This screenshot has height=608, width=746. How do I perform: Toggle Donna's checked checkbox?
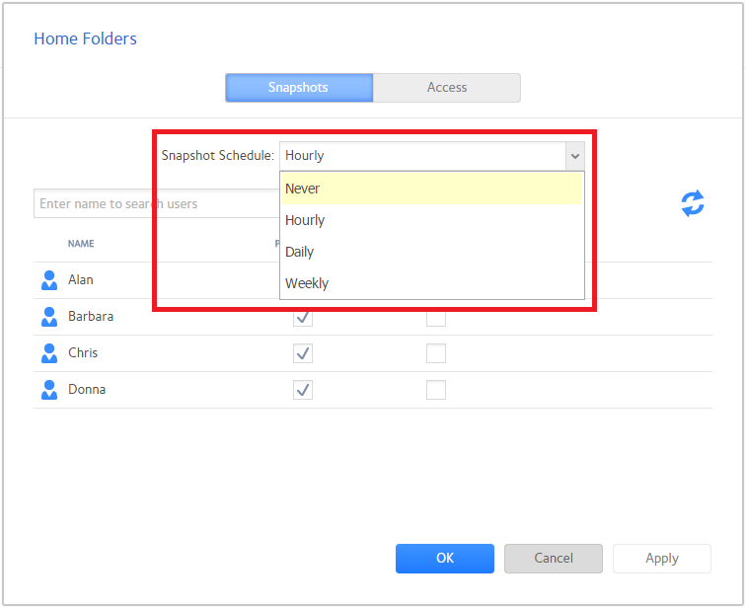coord(303,390)
